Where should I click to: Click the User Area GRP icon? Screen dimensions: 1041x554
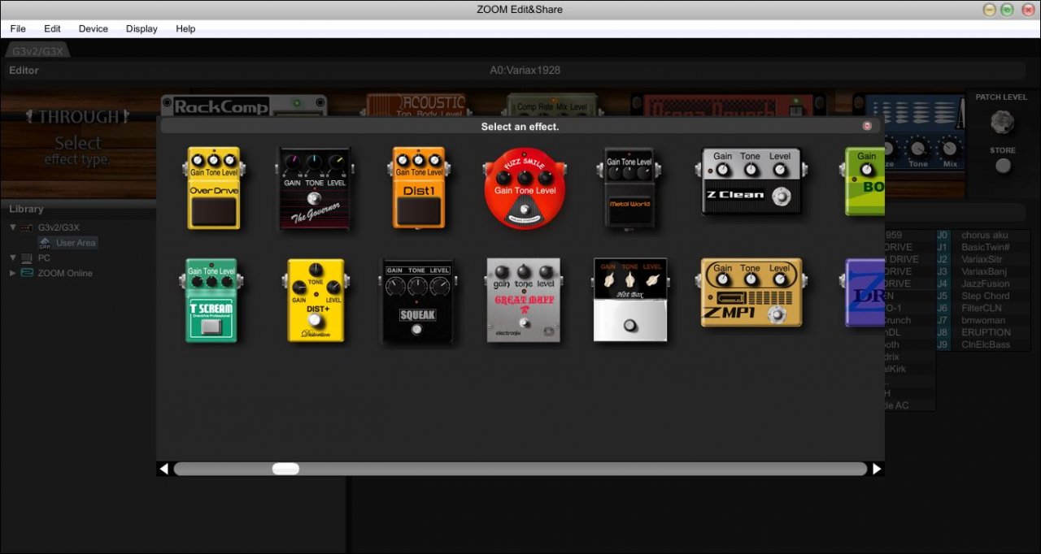point(45,242)
